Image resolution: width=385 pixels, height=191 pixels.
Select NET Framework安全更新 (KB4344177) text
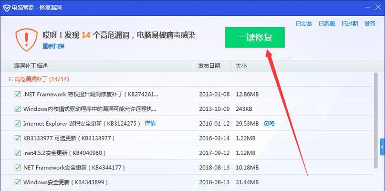[x=74, y=168]
